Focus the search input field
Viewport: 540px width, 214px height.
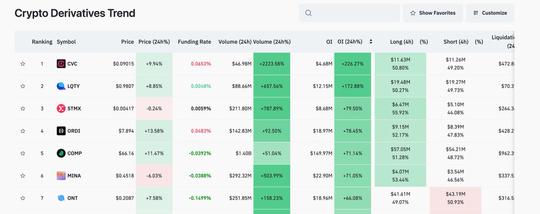click(349, 13)
